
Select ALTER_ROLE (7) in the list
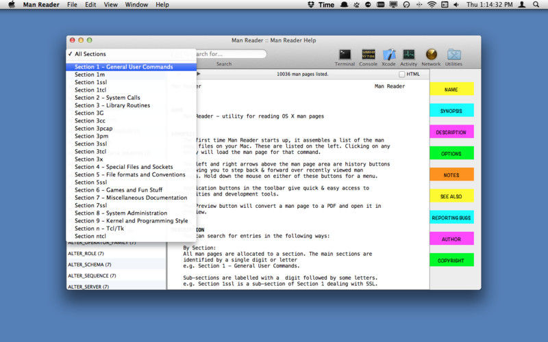116,253
